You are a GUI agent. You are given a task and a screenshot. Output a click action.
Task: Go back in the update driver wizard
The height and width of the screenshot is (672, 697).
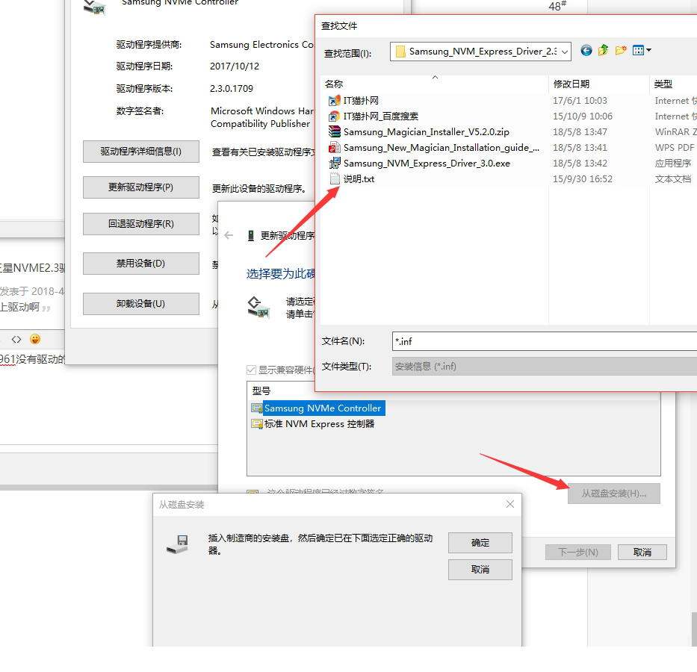point(229,235)
